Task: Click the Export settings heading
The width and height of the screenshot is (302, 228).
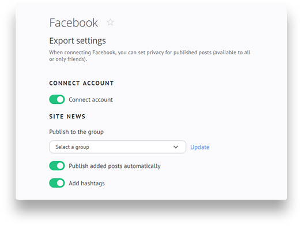Action: (x=77, y=41)
